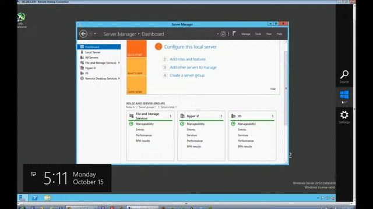Image resolution: width=373 pixels, height=209 pixels.
Task: Open the navigation history dropdown arrow
Action: point(95,34)
